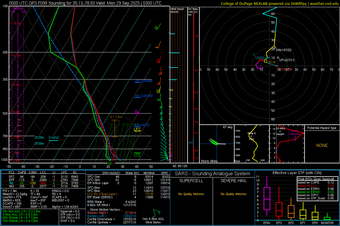Click the Storm Slinky caption
Screen dimensions: 340x226
tap(209, 161)
